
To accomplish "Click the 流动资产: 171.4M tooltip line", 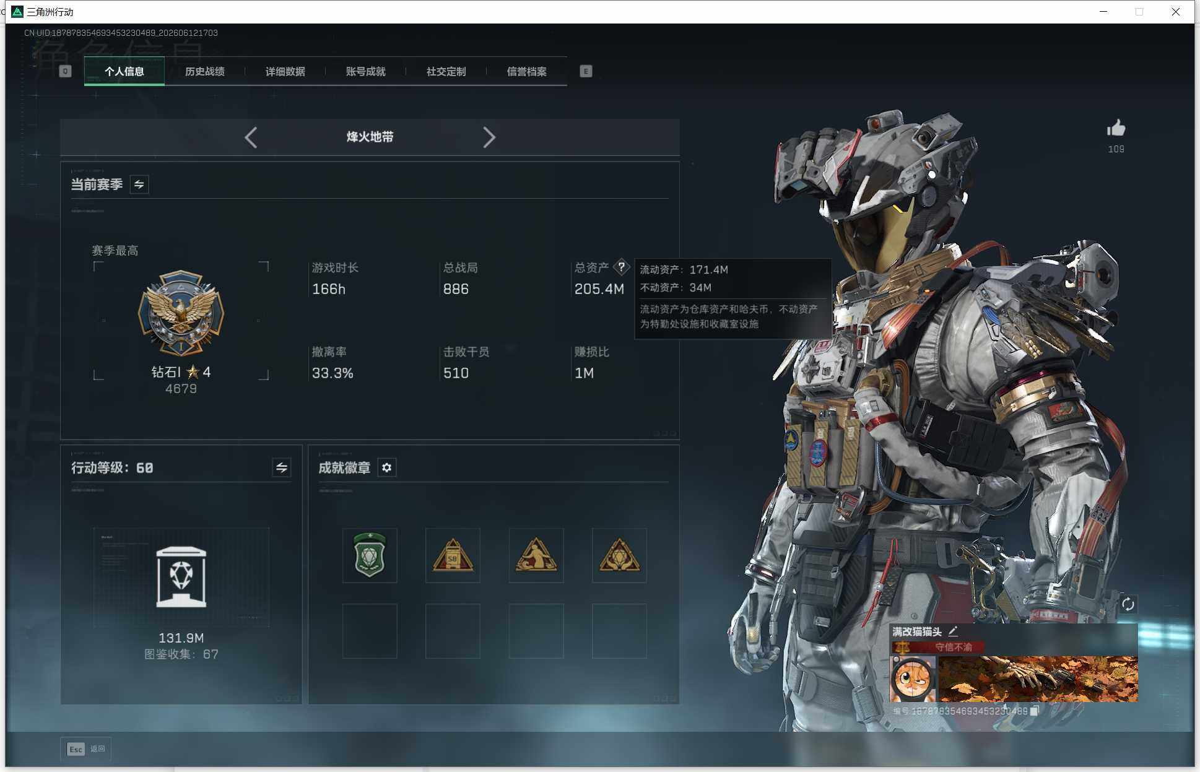I will (684, 270).
